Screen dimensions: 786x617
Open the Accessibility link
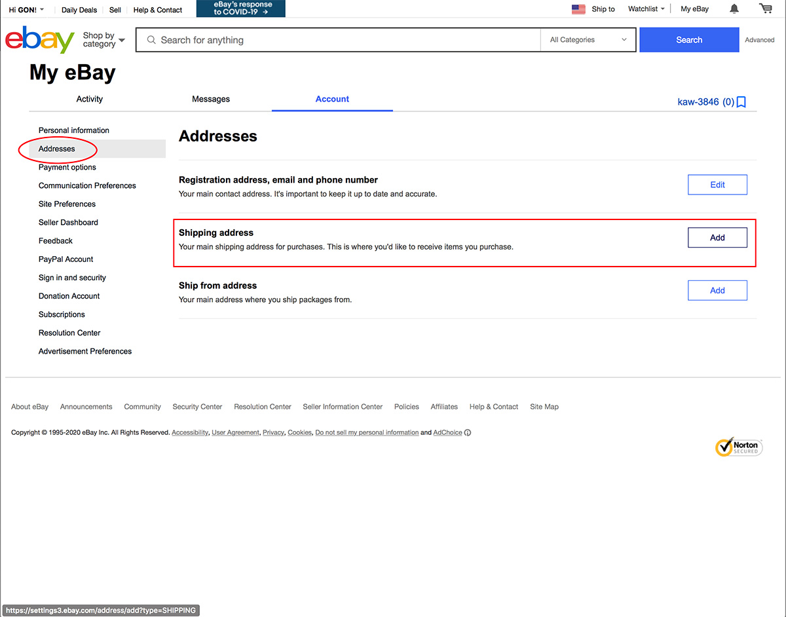click(x=190, y=433)
